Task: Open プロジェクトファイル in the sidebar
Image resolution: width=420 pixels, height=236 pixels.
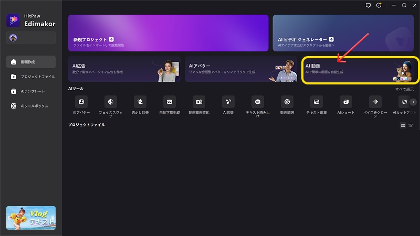Action: coord(31,77)
